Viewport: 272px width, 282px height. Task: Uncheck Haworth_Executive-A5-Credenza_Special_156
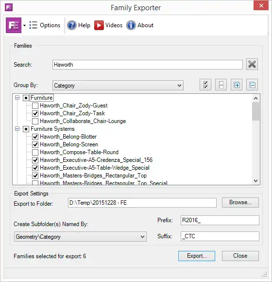[35, 160]
